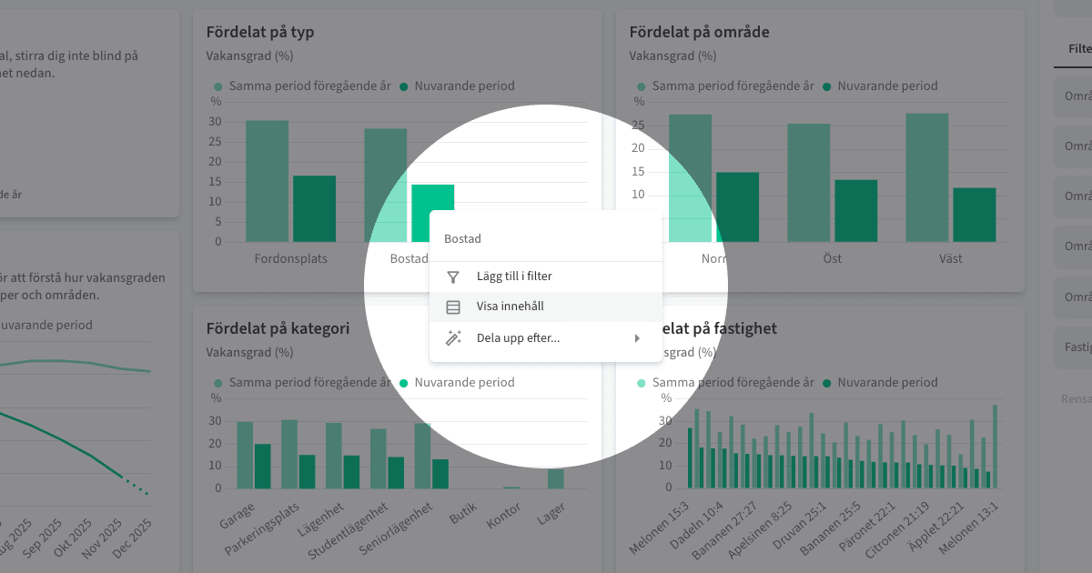Click the filter icon beside Lägg till i filter
Viewport: 1092px width, 573px height.
click(452, 276)
